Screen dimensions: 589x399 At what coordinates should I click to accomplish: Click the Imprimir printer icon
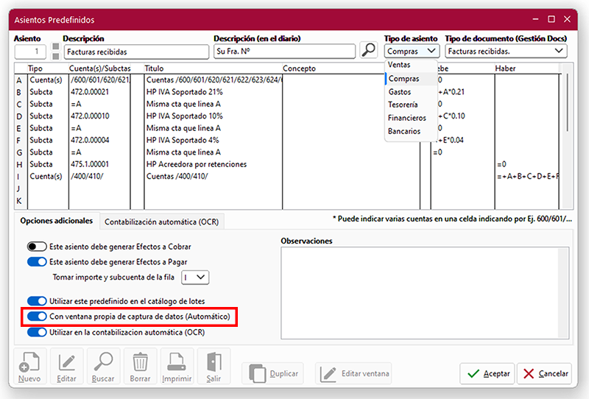click(x=177, y=366)
